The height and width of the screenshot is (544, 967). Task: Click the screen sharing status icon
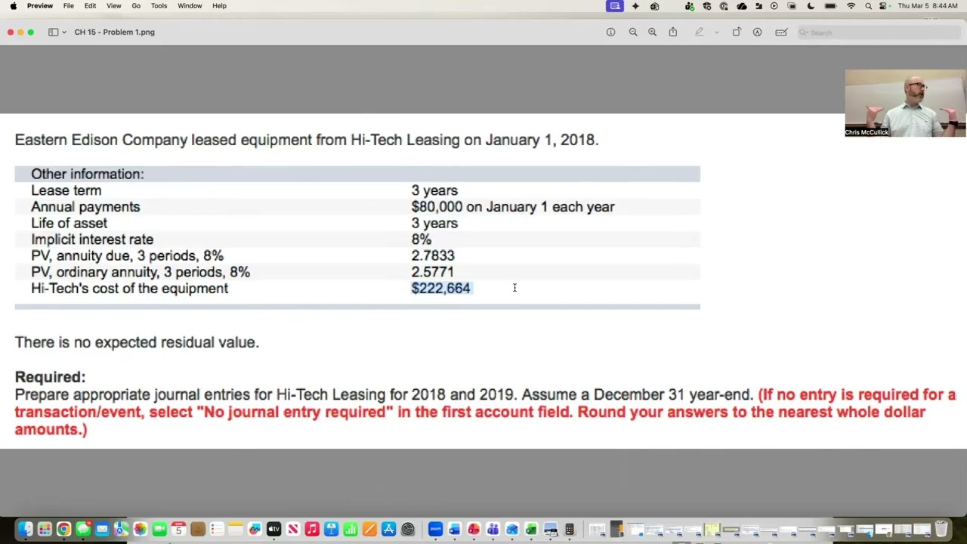coord(615,6)
